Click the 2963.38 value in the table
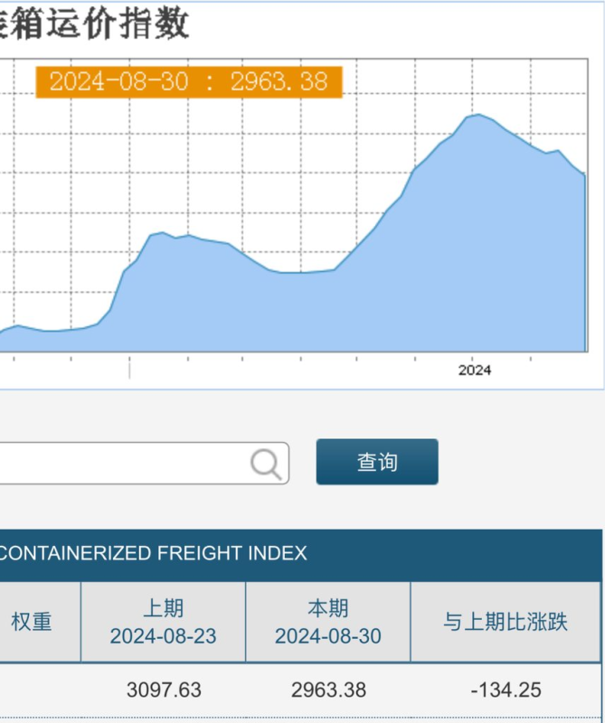 pos(328,690)
